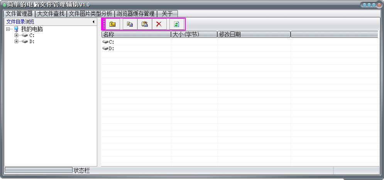Click C: text in the file list
The width and height of the screenshot is (384, 180).
pyautogui.click(x=112, y=42)
